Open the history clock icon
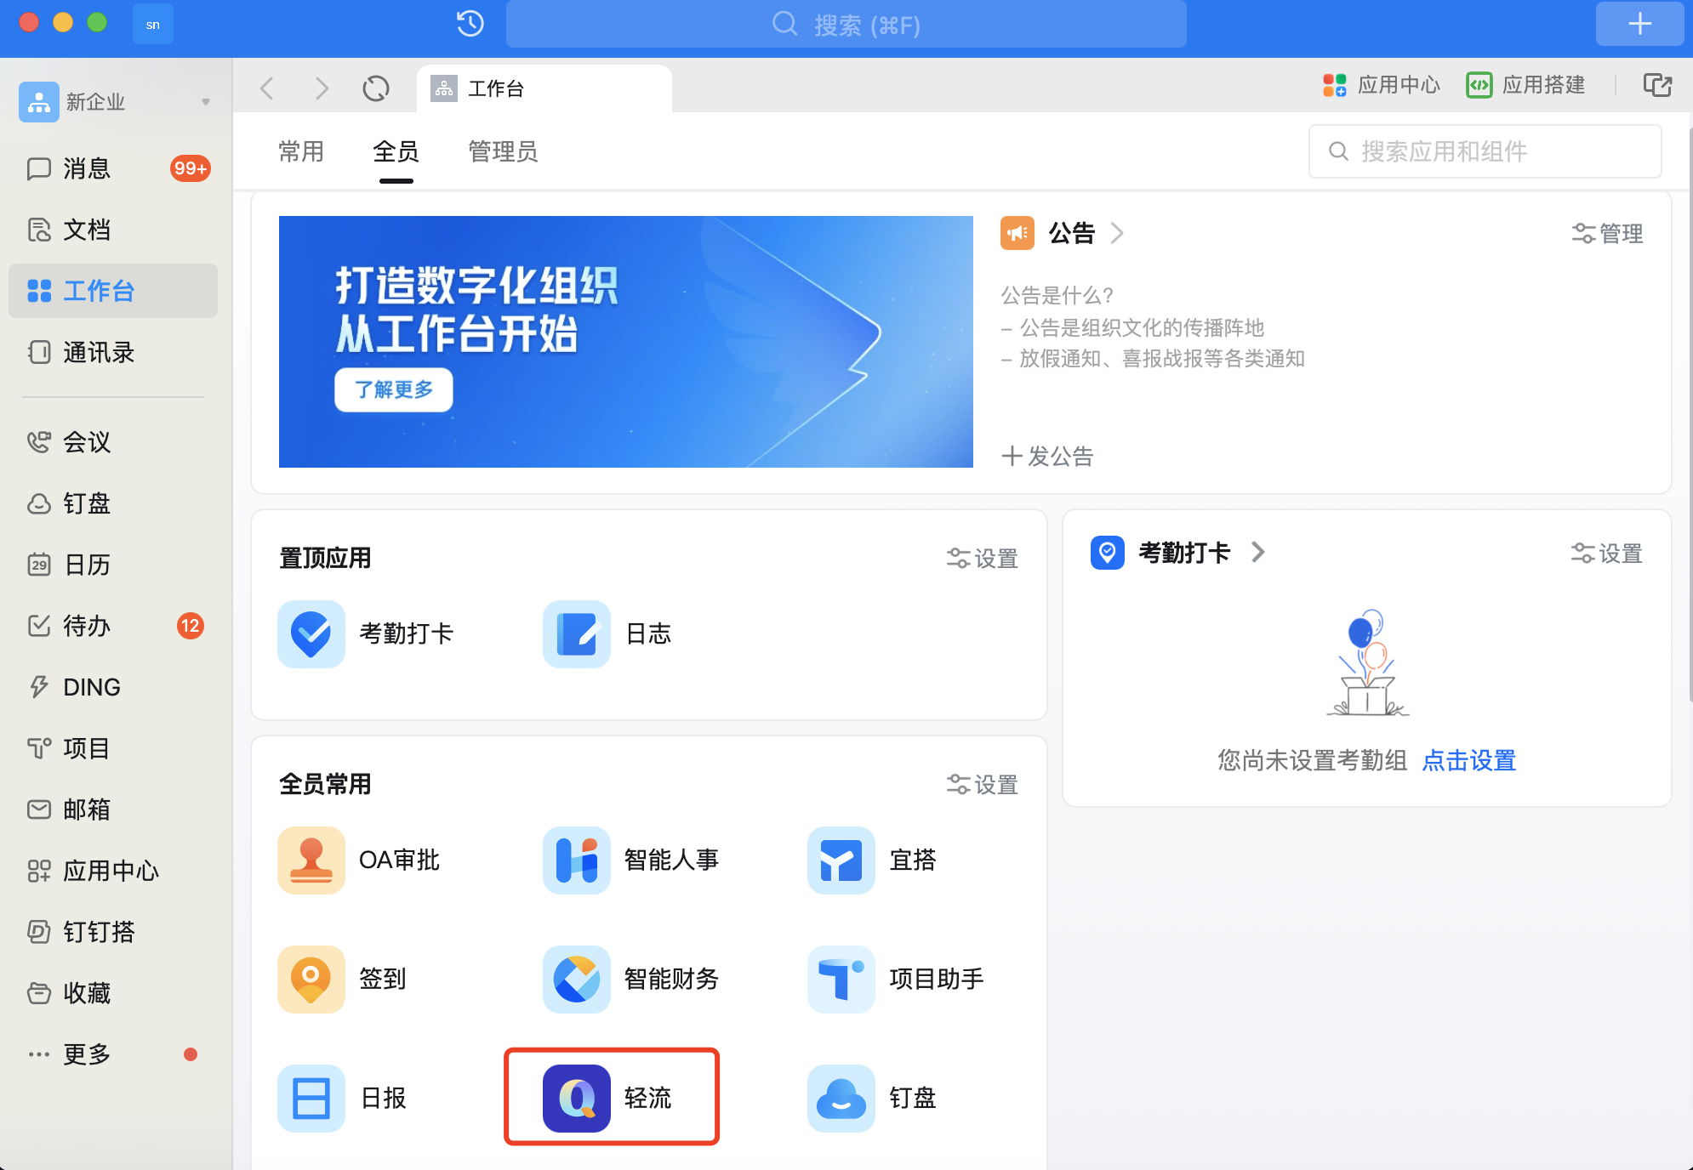The width and height of the screenshot is (1693, 1170). pyautogui.click(x=470, y=24)
